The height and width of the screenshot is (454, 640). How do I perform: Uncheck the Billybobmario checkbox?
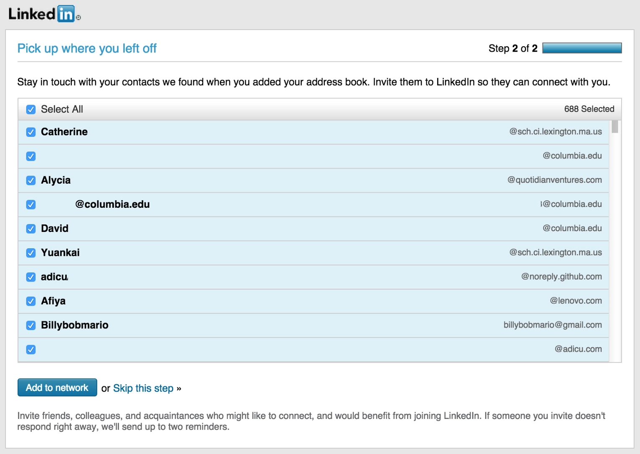pyautogui.click(x=31, y=325)
